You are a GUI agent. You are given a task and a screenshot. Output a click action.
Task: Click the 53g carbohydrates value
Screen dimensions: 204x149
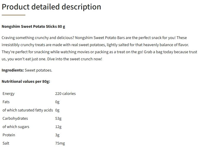click(58, 118)
